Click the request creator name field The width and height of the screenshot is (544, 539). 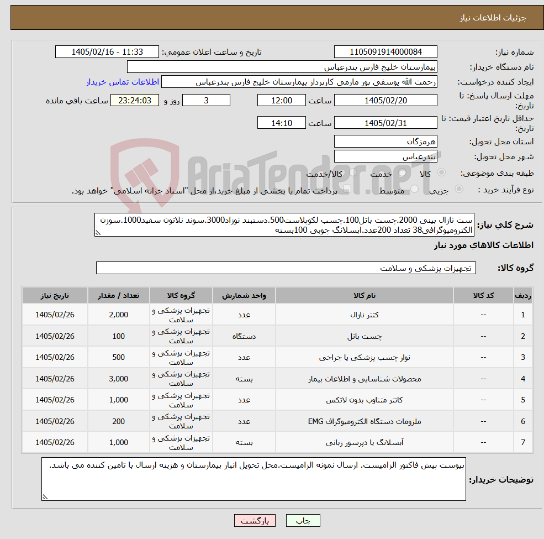(299, 82)
